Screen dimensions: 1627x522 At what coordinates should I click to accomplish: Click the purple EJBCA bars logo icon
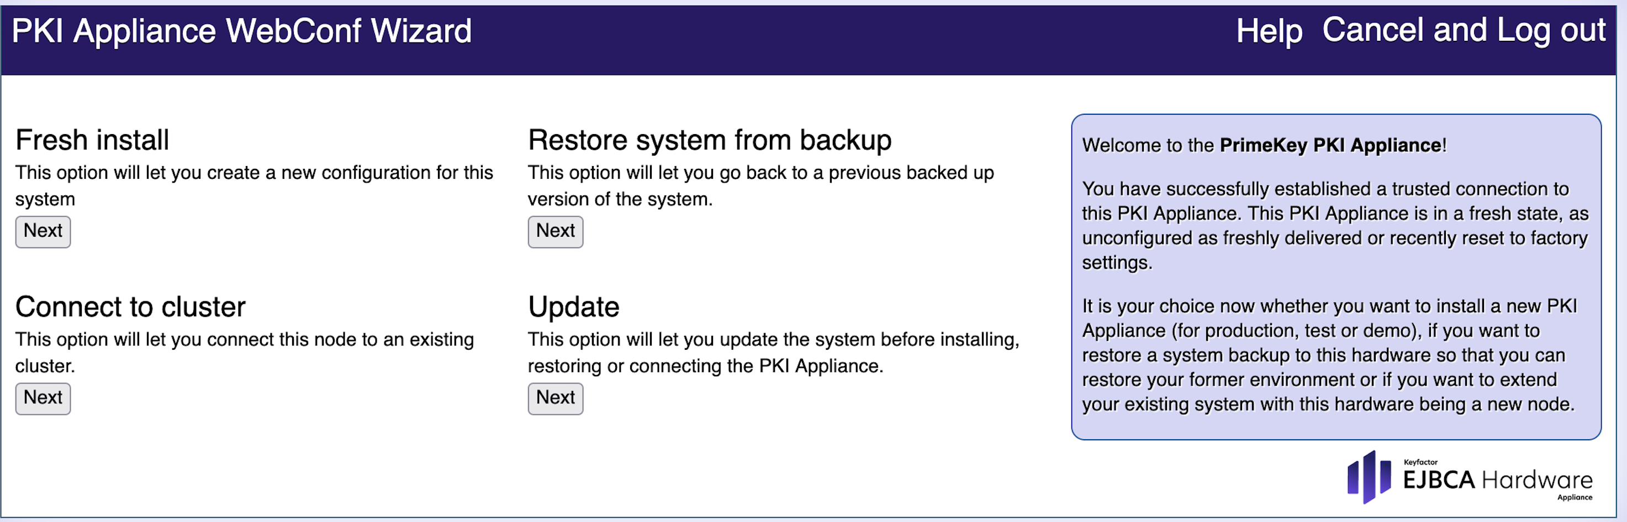1369,477
